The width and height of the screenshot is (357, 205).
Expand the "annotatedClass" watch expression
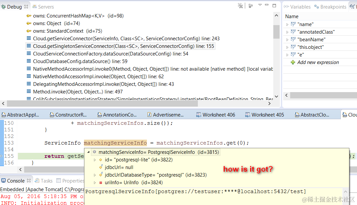tap(287, 32)
